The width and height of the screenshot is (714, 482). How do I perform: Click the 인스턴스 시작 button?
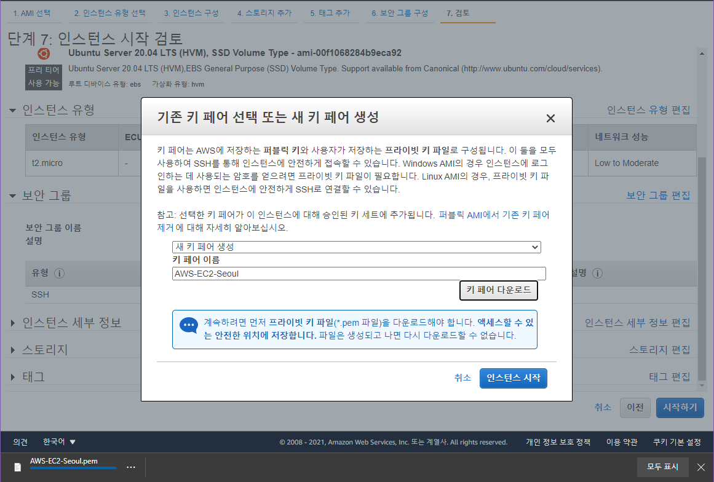coord(513,378)
